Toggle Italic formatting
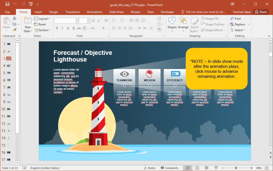 (62, 28)
